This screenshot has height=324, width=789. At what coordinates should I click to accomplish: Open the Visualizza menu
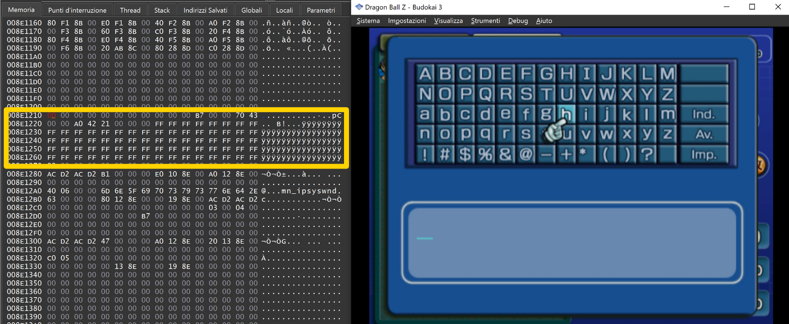click(x=448, y=21)
